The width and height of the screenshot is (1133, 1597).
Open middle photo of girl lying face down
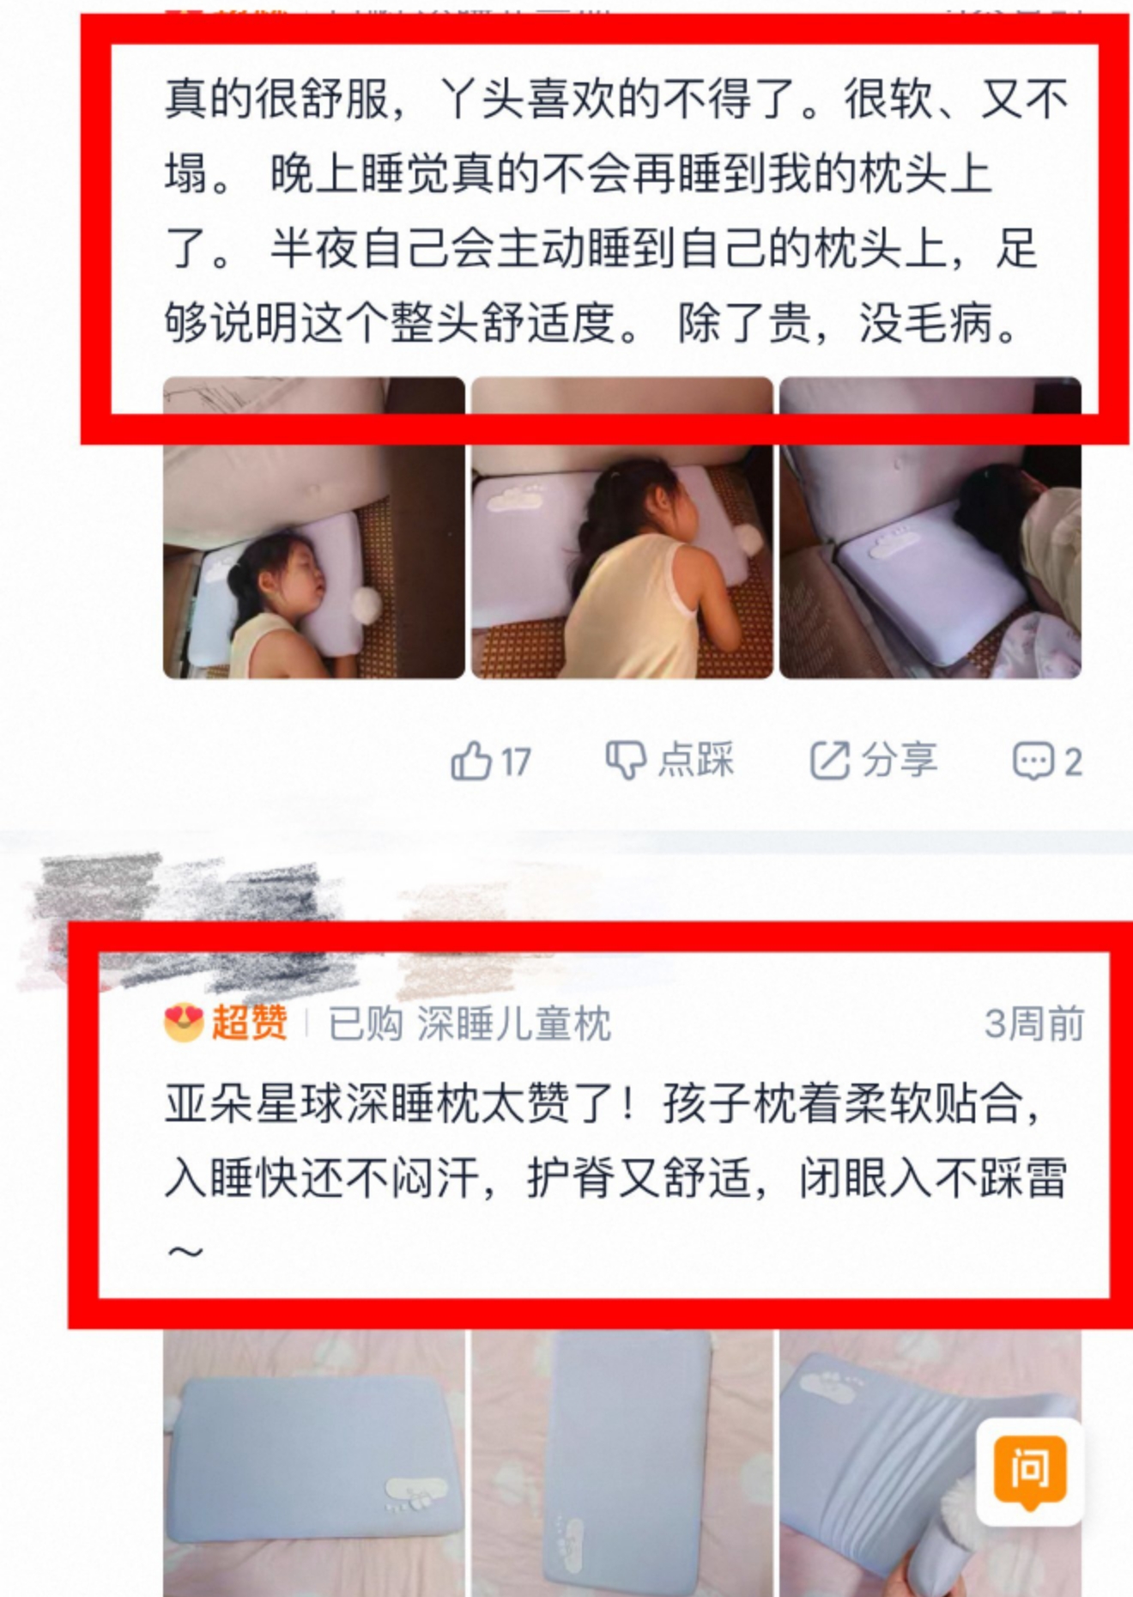pos(622,528)
